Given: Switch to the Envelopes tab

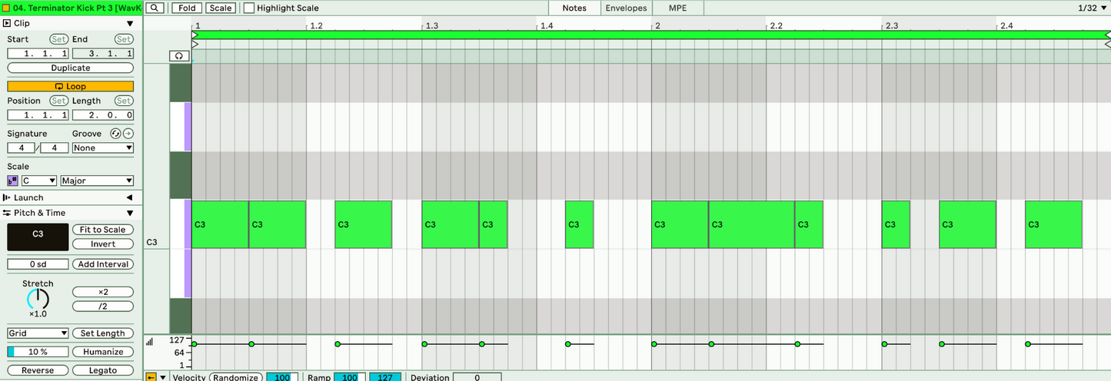Looking at the screenshot, I should click(x=626, y=8).
